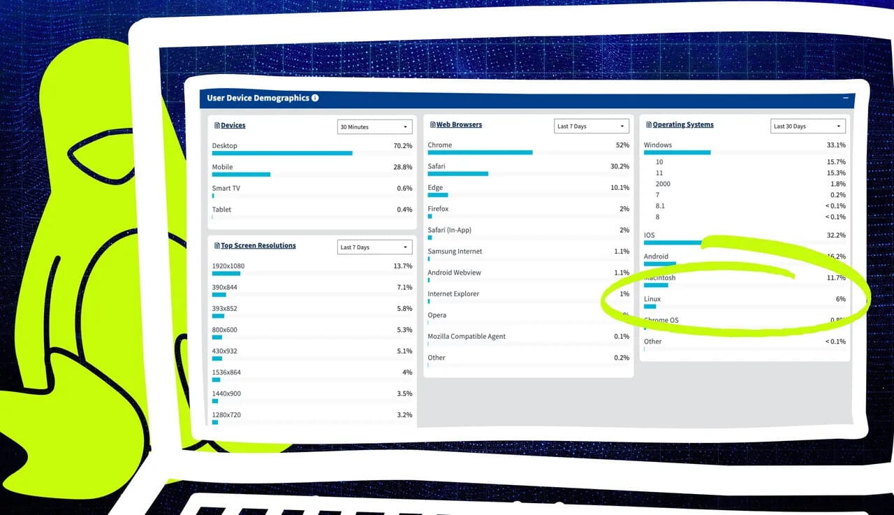Screen dimensions: 894x515
Task: Click the info icon beside User Device Demographics
Action: [x=315, y=98]
